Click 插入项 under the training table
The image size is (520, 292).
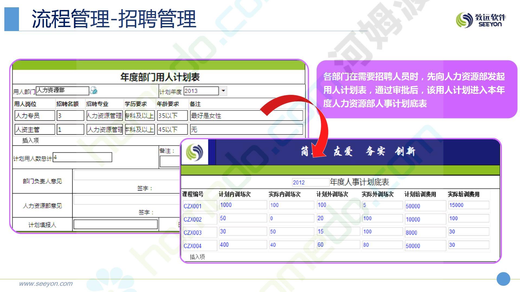197,257
